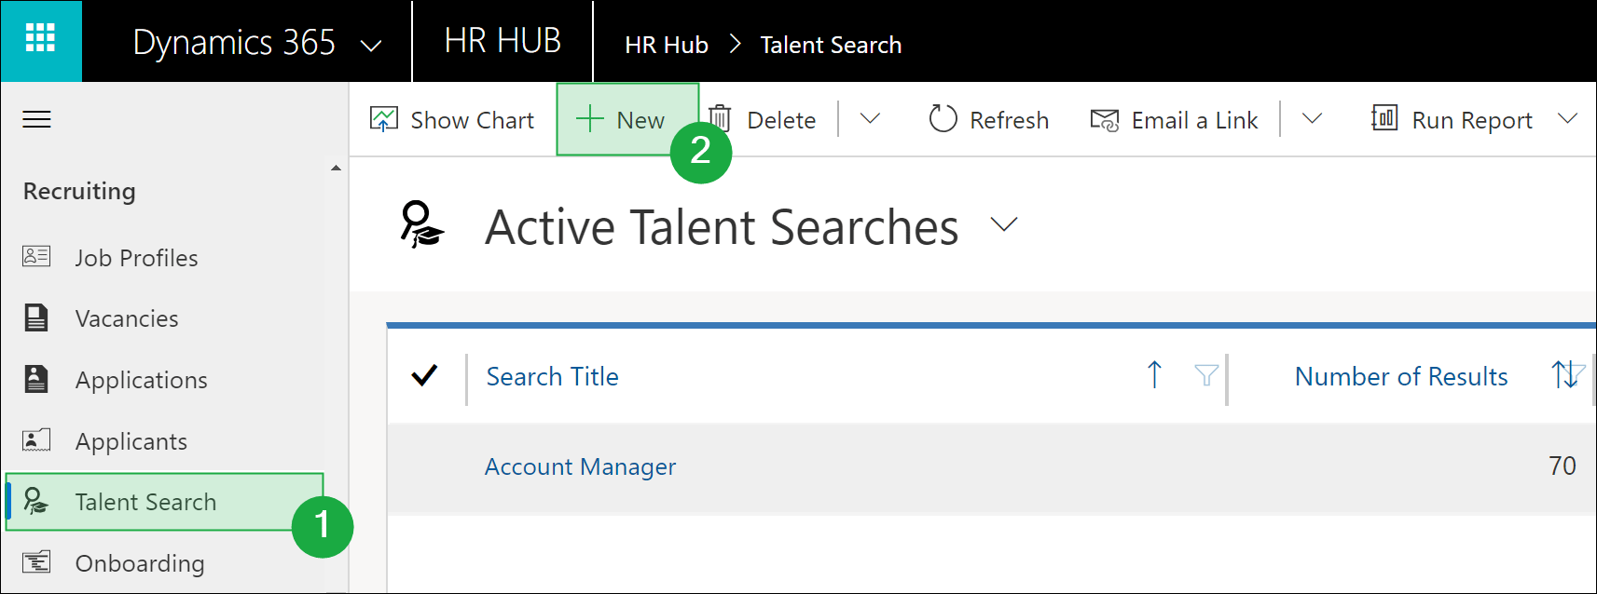Open the app launcher waffle icon
The image size is (1597, 594).
tap(40, 38)
